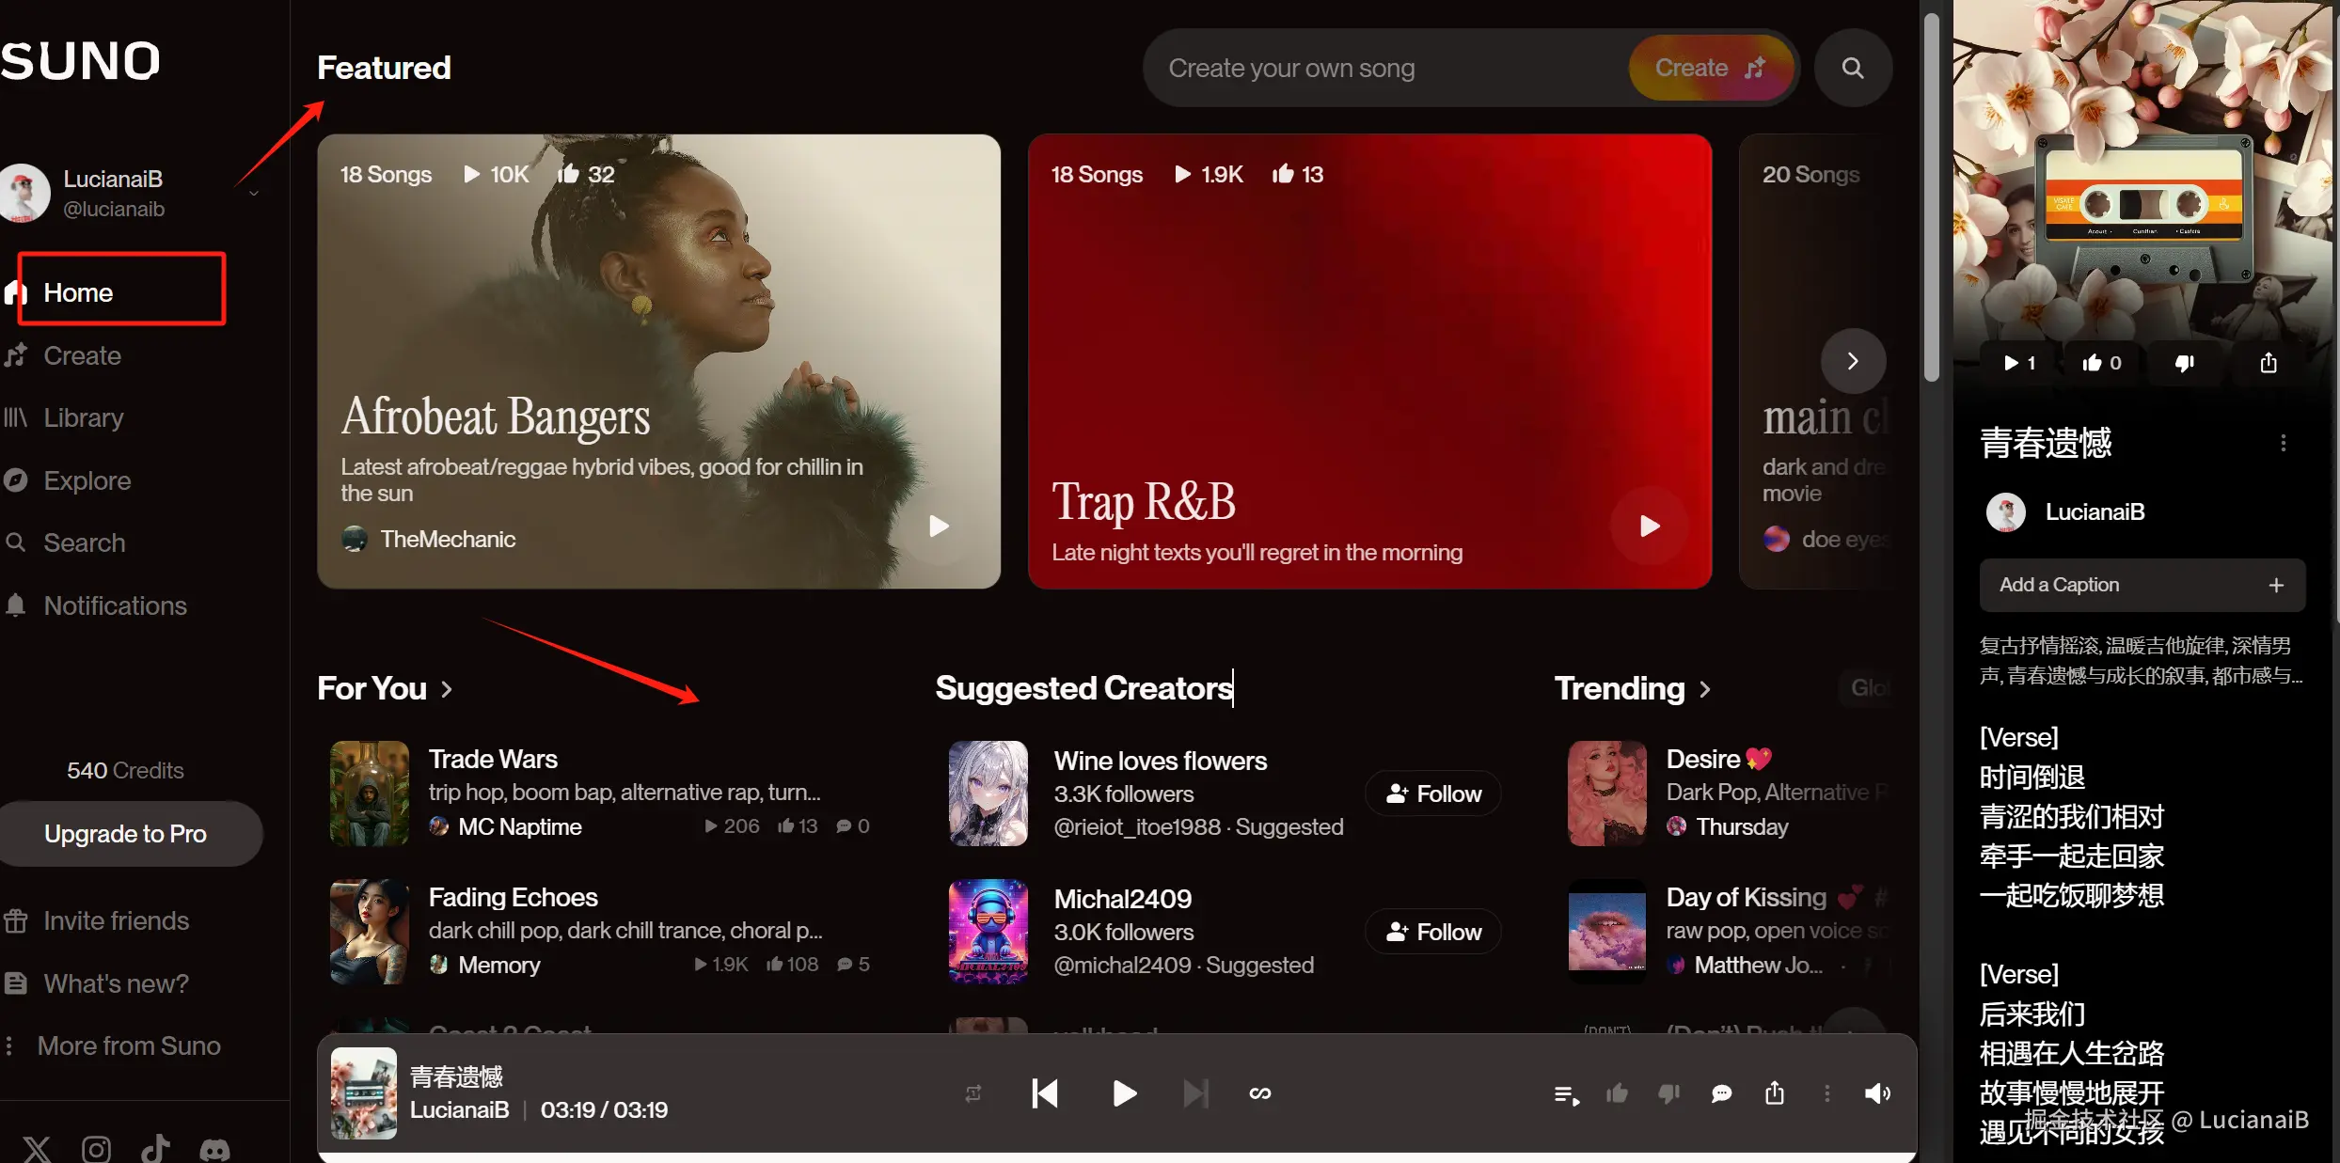Viewport: 2340px width, 1163px height.
Task: Click the magnifier search icon button
Action: (1852, 68)
